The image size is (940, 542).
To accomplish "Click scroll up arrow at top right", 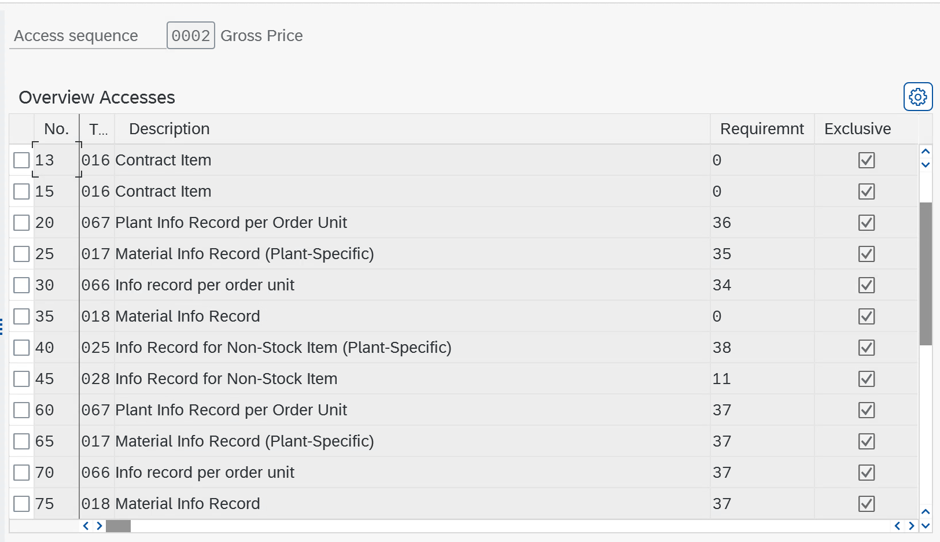I will (x=926, y=152).
